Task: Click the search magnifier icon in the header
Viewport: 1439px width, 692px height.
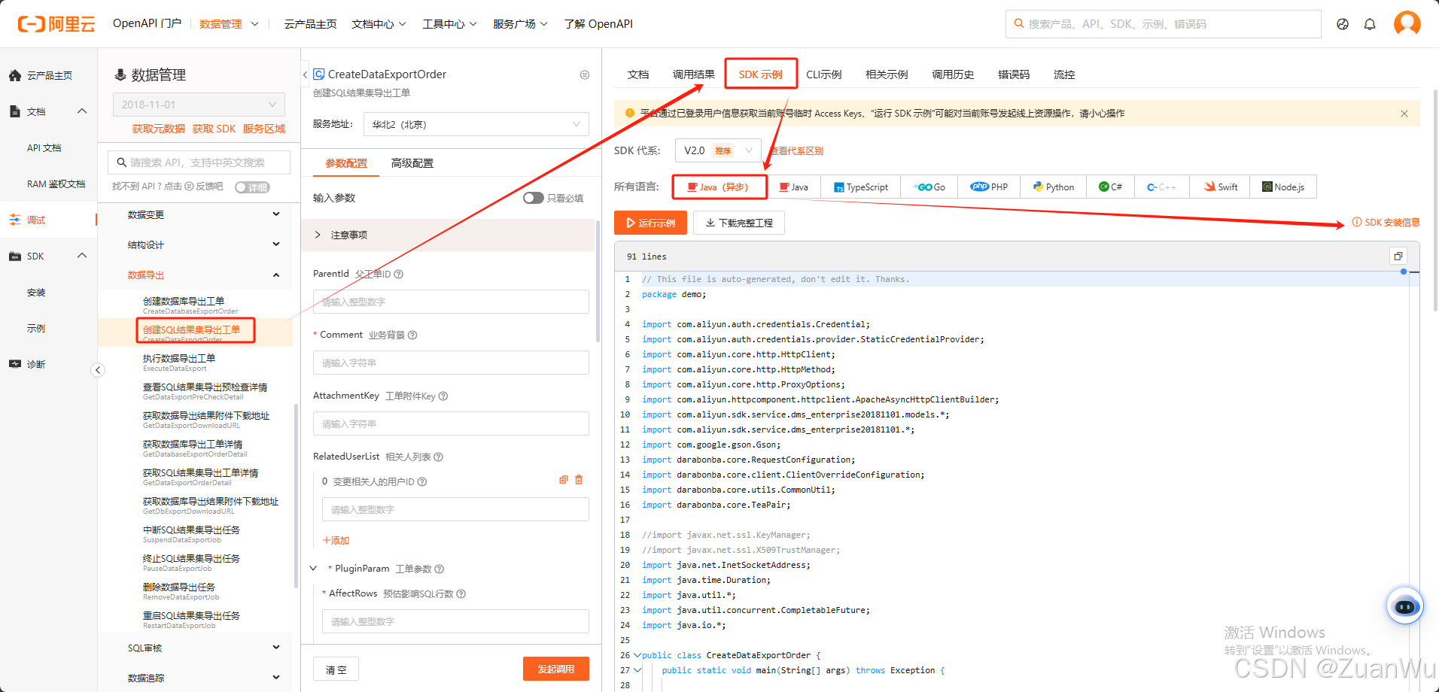Action: pyautogui.click(x=1018, y=23)
